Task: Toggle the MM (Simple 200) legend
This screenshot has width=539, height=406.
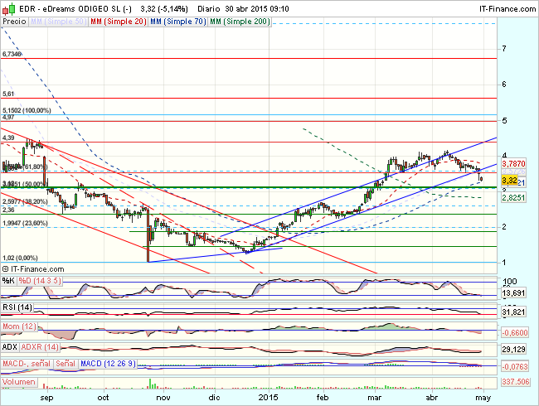Action: (x=240, y=22)
